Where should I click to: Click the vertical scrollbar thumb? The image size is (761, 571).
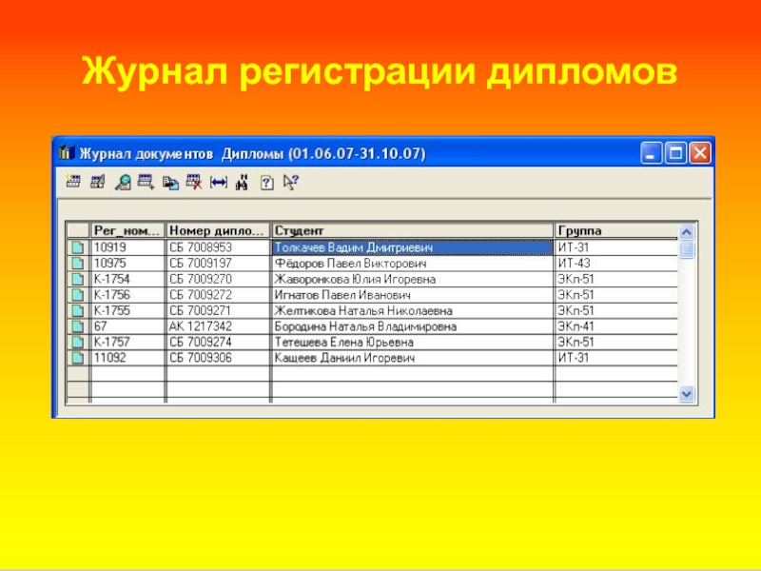686,250
